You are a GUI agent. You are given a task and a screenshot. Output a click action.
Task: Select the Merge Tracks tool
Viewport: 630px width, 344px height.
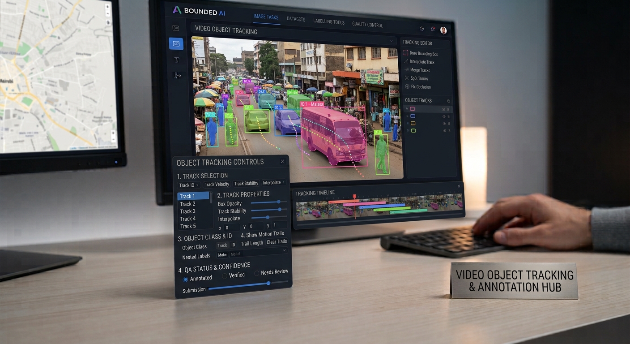point(417,70)
